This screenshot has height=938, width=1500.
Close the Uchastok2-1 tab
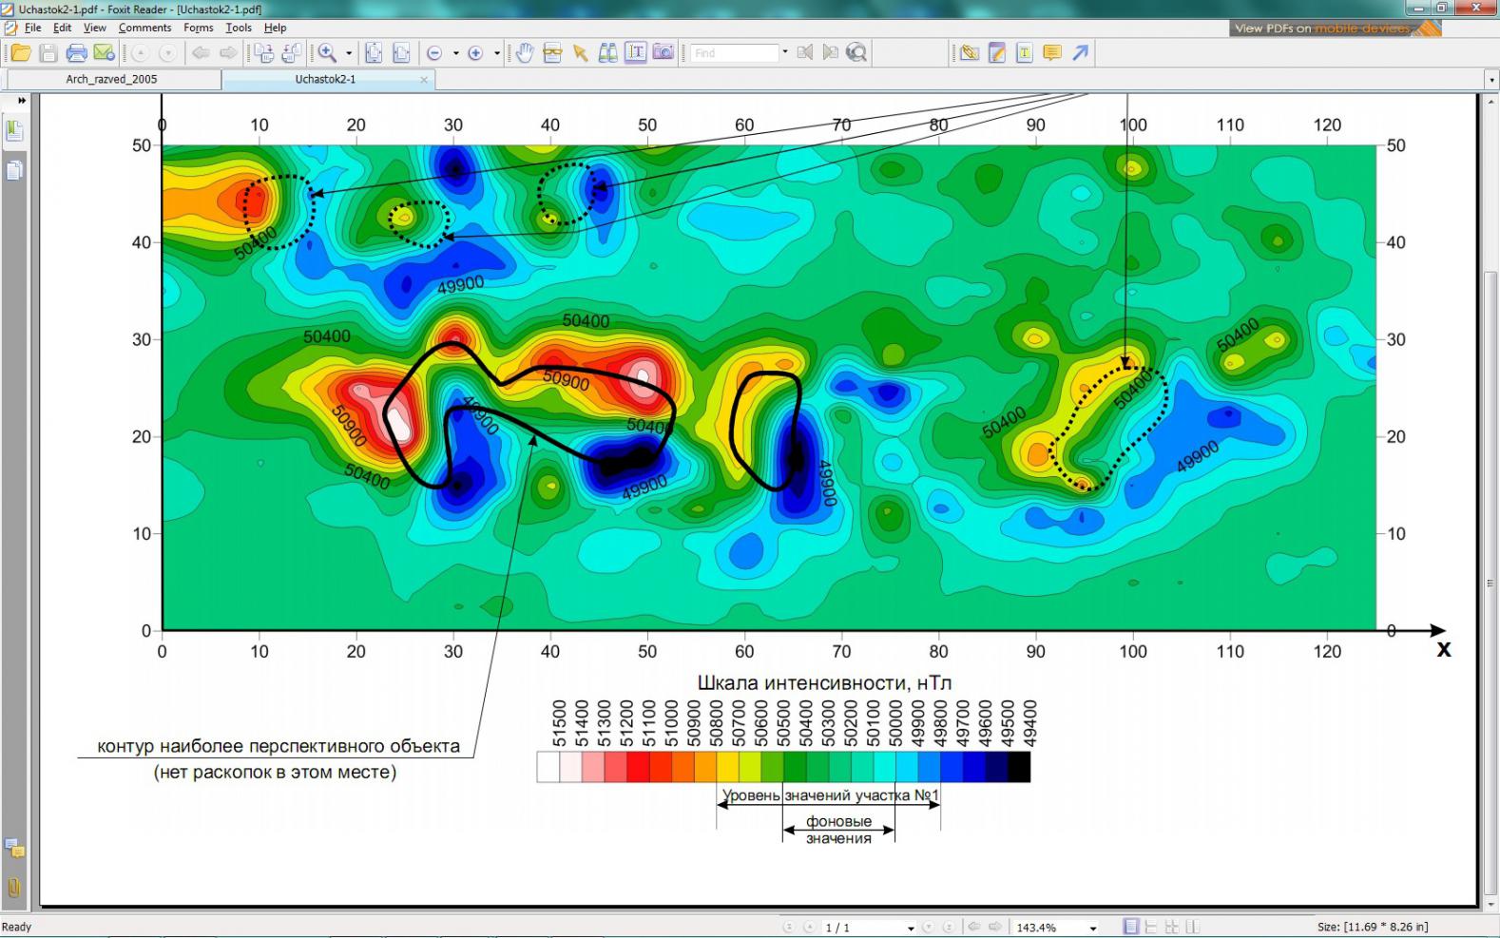pos(424,80)
